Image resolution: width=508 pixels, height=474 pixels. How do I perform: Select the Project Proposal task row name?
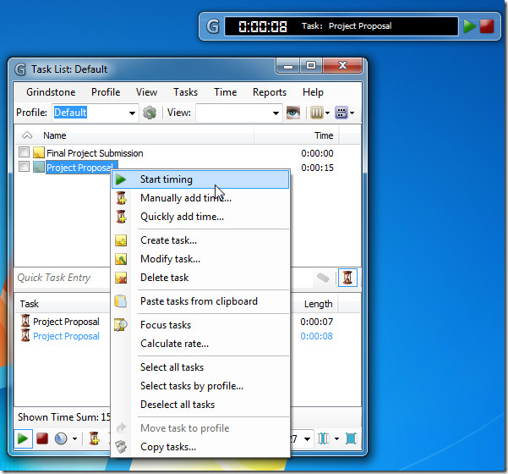click(79, 168)
